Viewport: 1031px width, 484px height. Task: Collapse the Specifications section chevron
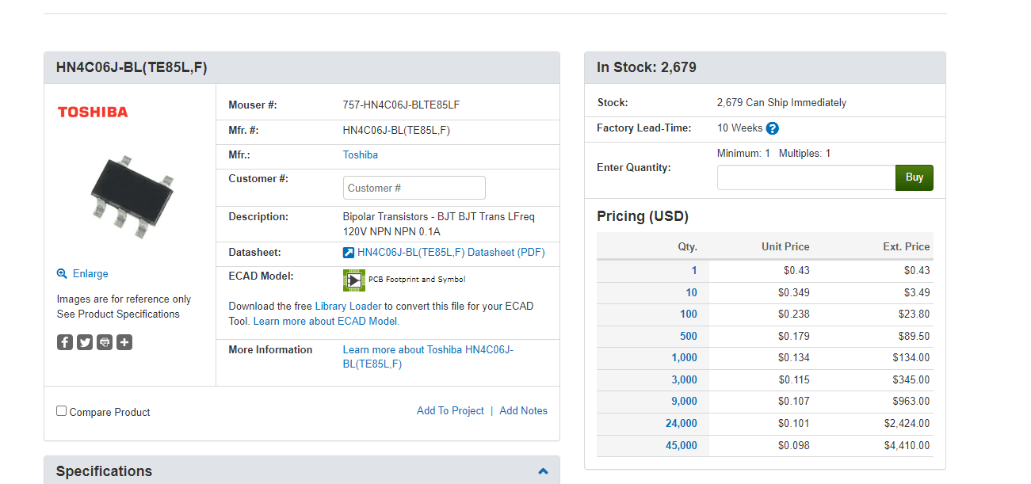click(x=543, y=471)
